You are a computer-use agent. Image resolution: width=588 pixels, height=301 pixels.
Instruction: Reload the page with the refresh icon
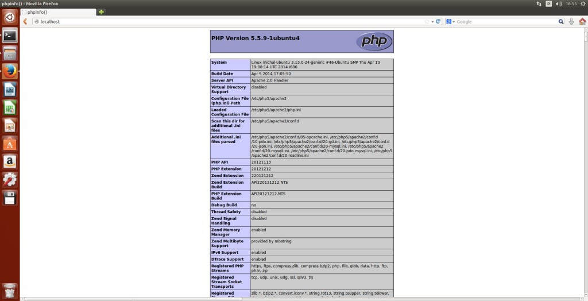(x=438, y=21)
